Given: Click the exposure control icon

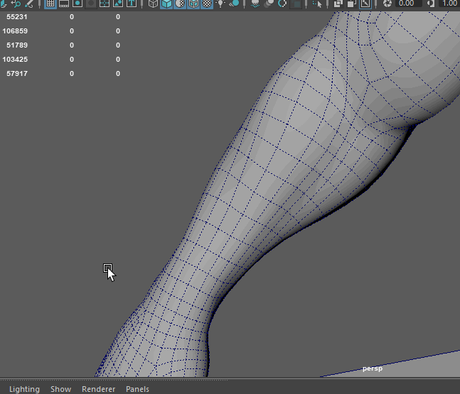Looking at the screenshot, I should pyautogui.click(x=387, y=4).
